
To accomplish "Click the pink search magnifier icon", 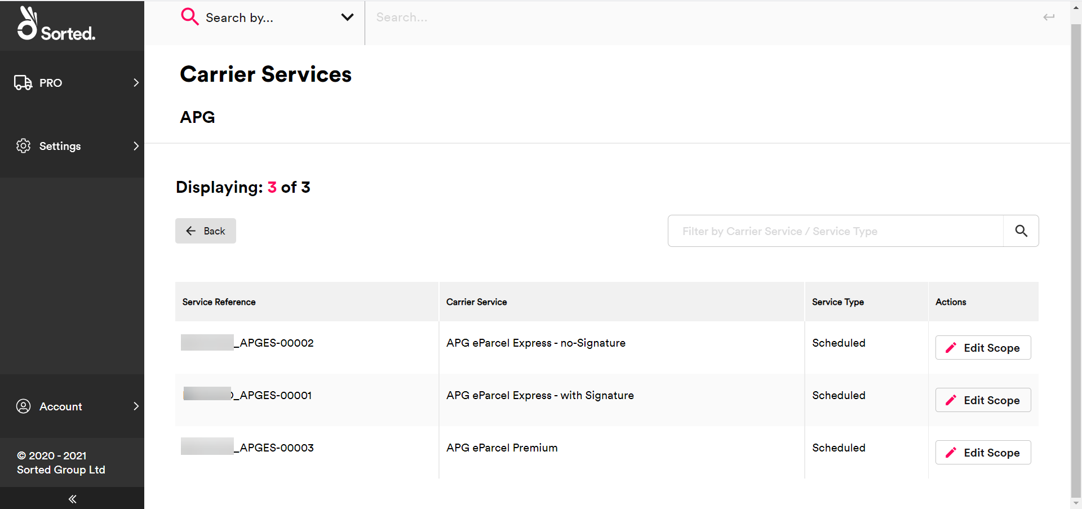I will click(x=189, y=17).
